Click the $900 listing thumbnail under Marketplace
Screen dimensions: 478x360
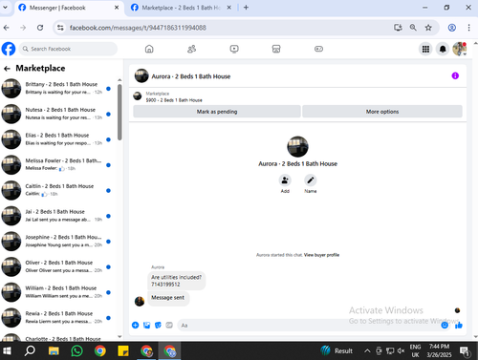[x=138, y=96]
